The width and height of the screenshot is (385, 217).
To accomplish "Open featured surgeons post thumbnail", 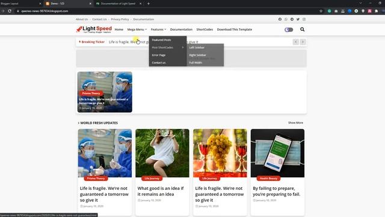I will [105, 92].
